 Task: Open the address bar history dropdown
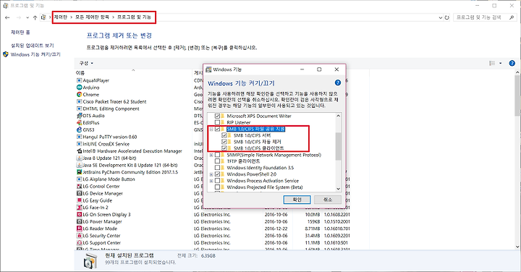coord(440,17)
